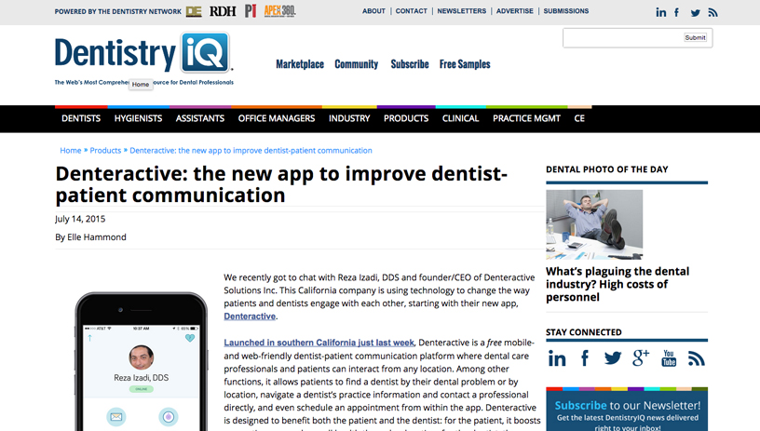Open RSS feed under Stay Connected

pos(697,358)
